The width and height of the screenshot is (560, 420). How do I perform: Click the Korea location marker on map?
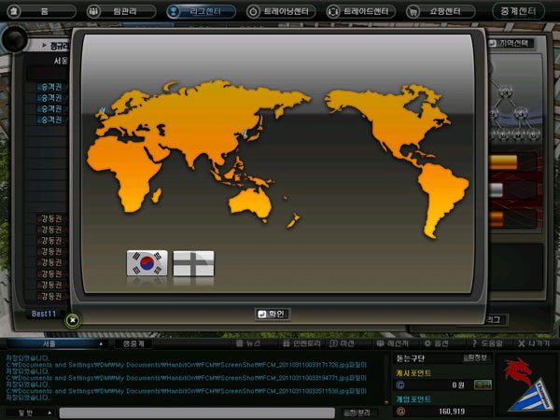245,133
